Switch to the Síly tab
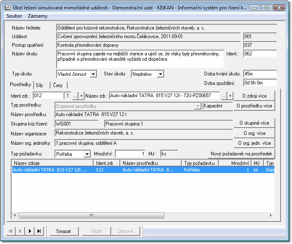 39,85
